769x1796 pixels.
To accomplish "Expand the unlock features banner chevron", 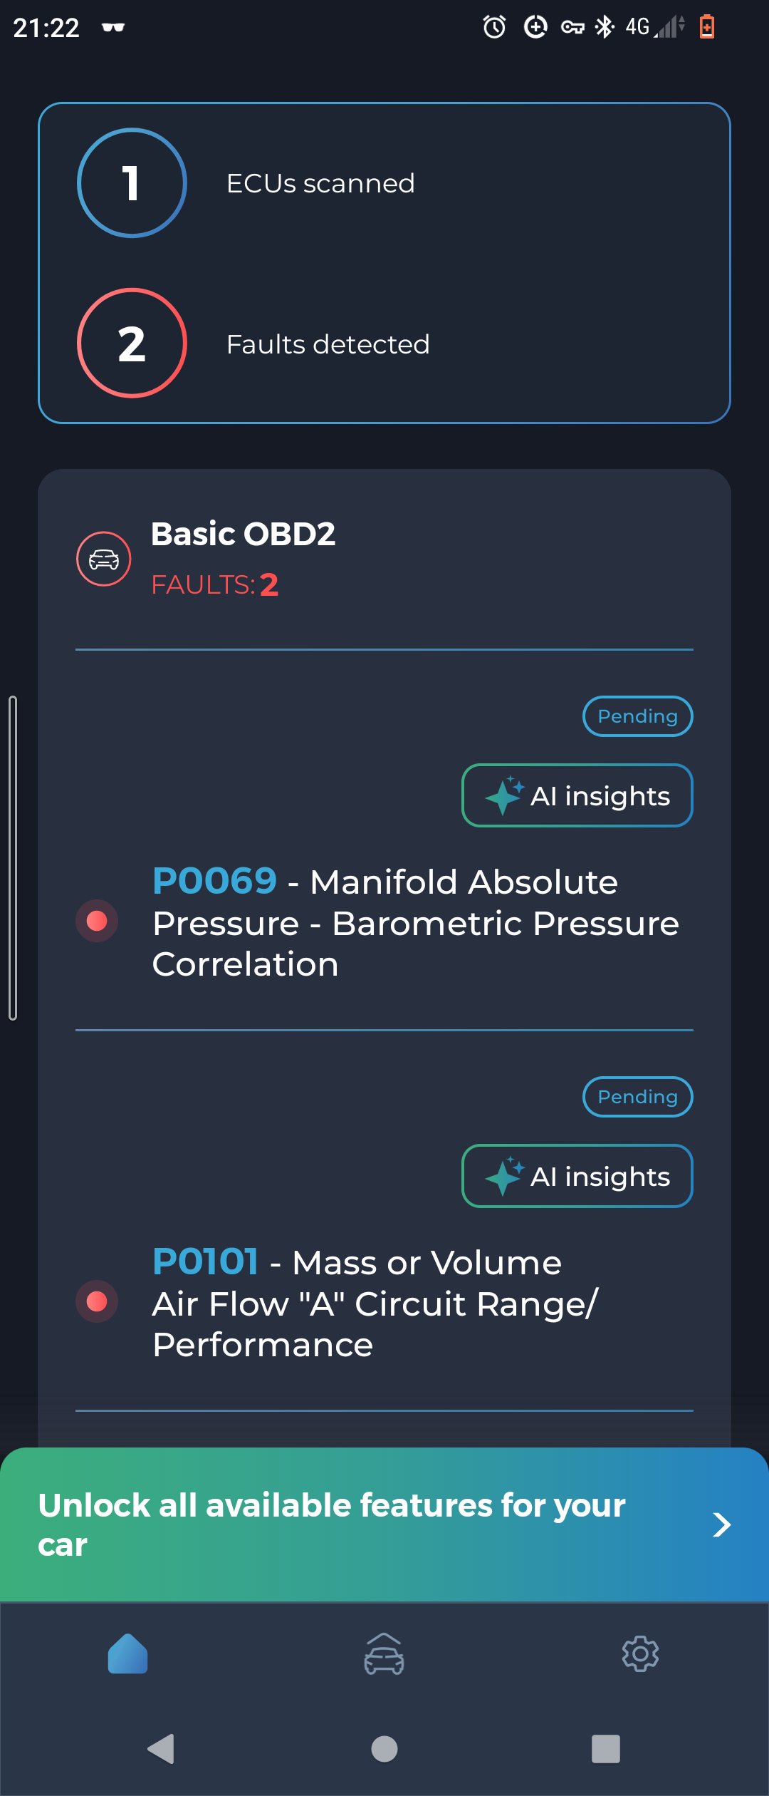I will coord(721,1524).
